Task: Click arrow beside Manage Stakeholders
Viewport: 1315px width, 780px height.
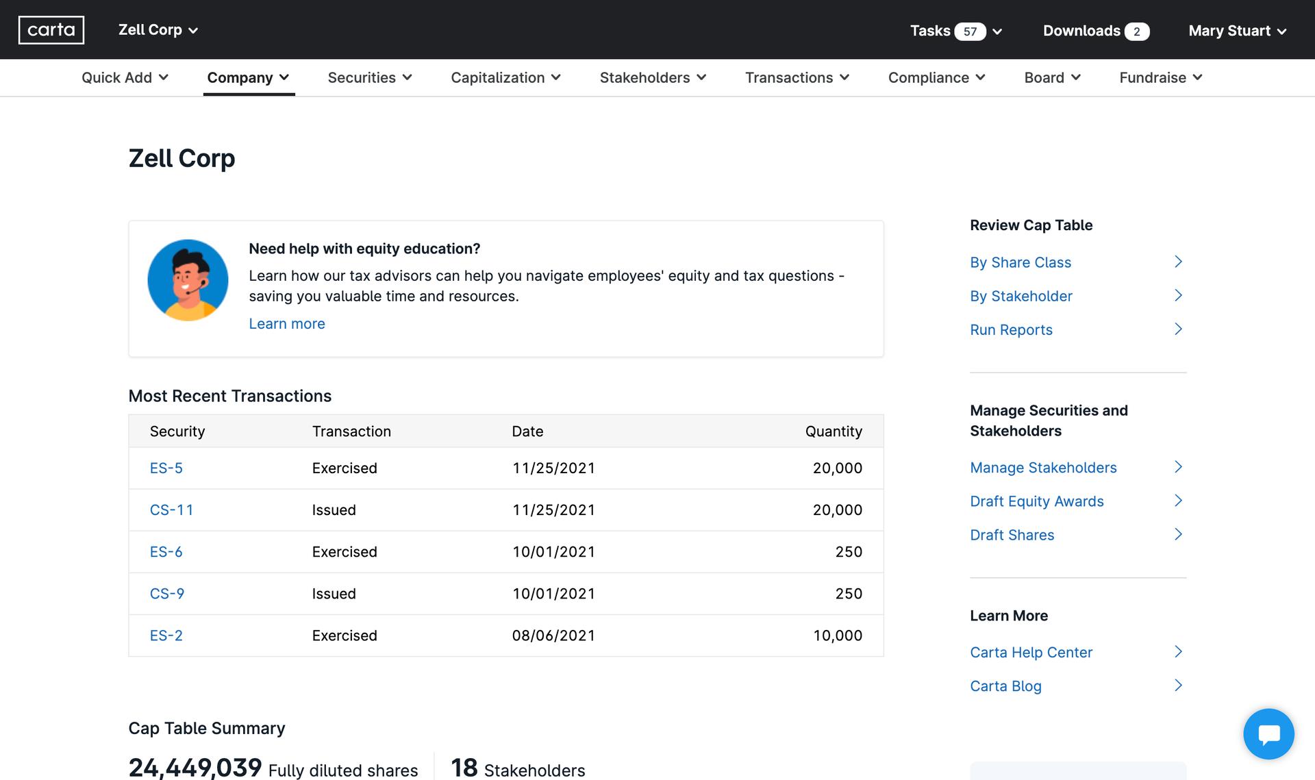Action: (x=1178, y=467)
